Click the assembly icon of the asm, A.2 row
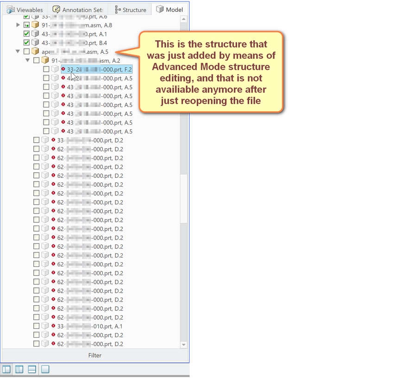Viewport: 408px width, 378px height. [x=45, y=60]
